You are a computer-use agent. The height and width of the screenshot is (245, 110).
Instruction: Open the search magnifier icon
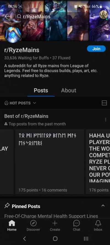coord(19,16)
